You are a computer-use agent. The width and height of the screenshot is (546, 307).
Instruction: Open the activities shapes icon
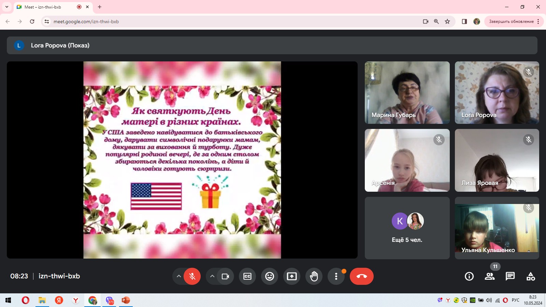point(531,276)
